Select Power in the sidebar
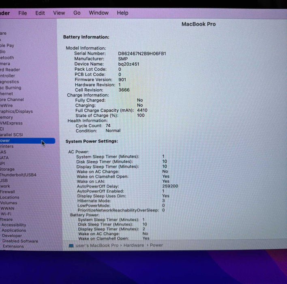The image size is (287, 284). pos(28,140)
